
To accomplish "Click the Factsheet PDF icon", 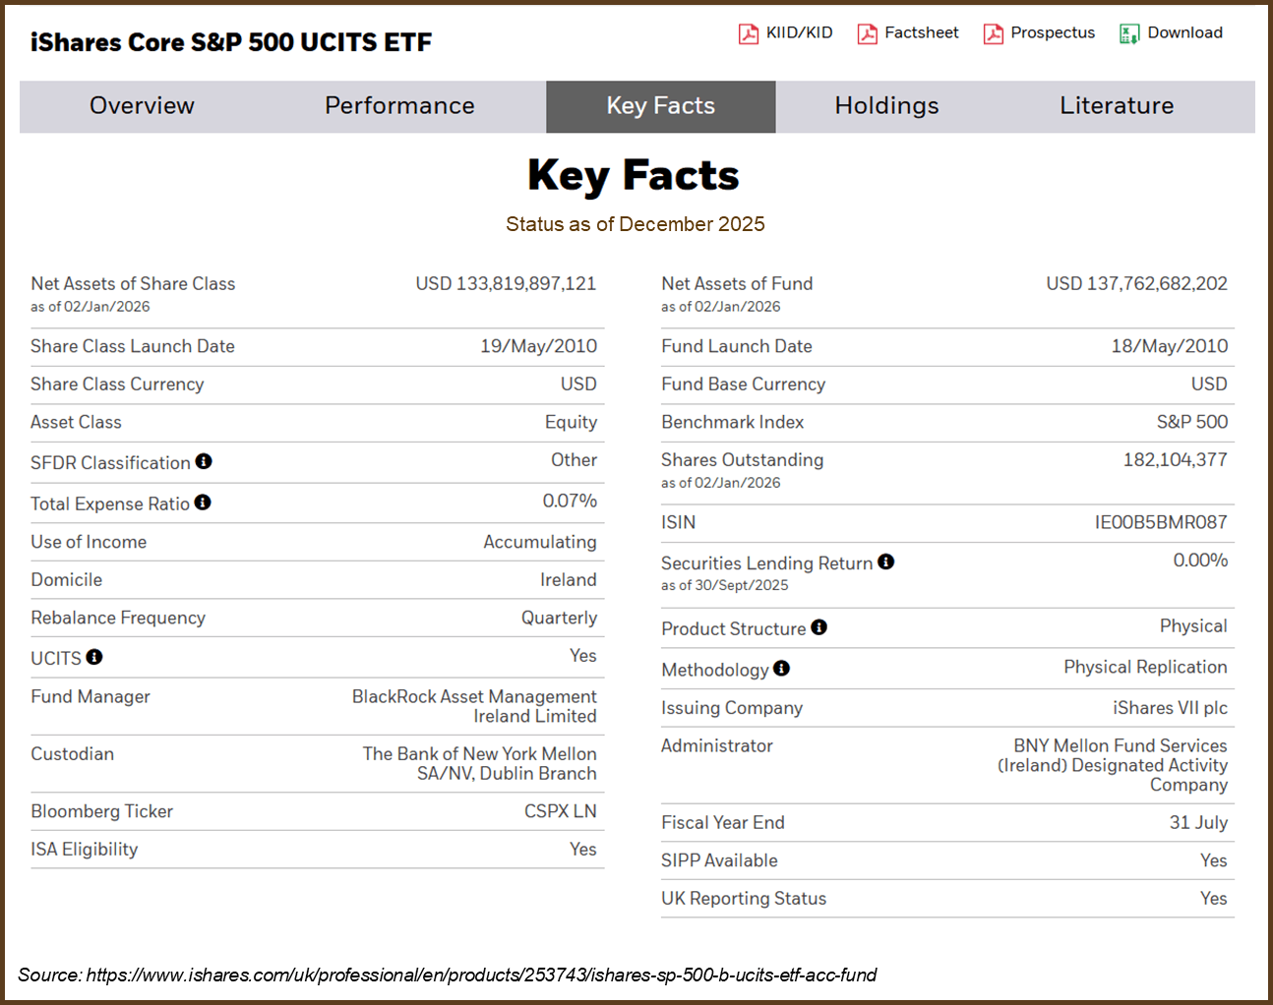I will pyautogui.click(x=867, y=34).
